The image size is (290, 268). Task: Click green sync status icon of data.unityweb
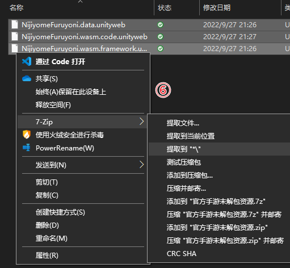click(x=160, y=25)
